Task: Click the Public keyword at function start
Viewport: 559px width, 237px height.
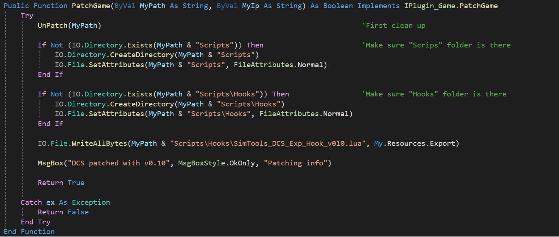Action: pyautogui.click(x=16, y=6)
